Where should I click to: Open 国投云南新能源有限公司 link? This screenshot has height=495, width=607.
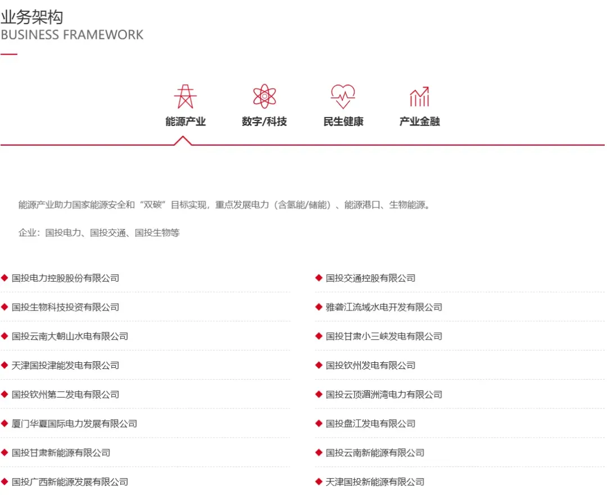point(375,453)
